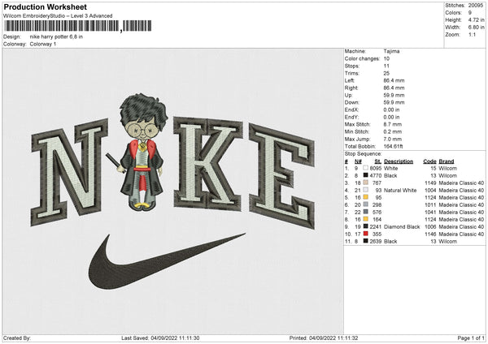This screenshot has height=344, width=488.
Task: Click the red swatch beside code 1146
Action: [366, 234]
